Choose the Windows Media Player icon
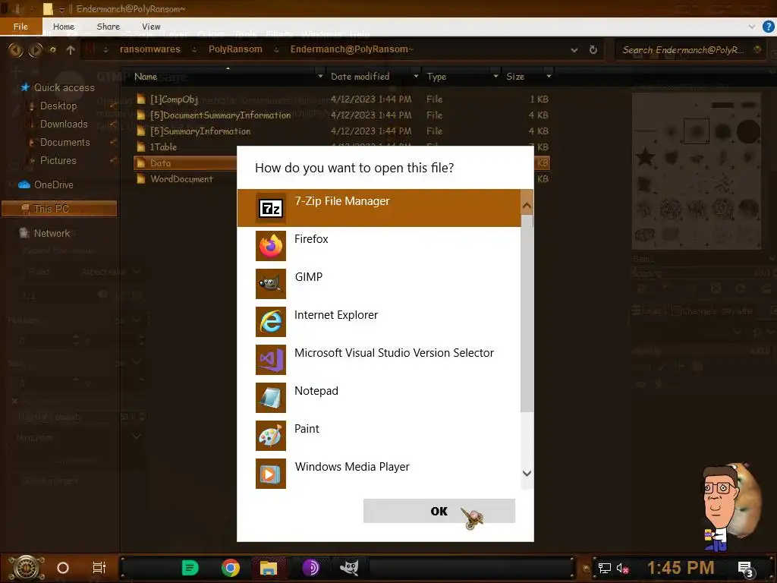The width and height of the screenshot is (777, 583). coord(271,474)
